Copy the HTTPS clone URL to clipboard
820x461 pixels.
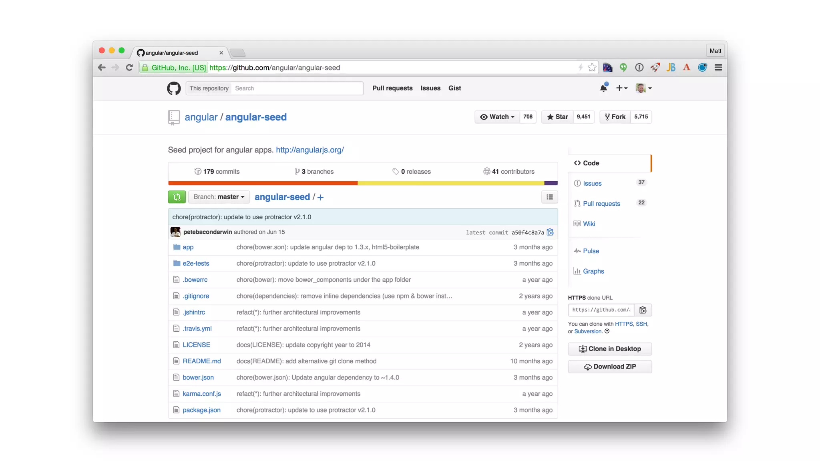643,310
